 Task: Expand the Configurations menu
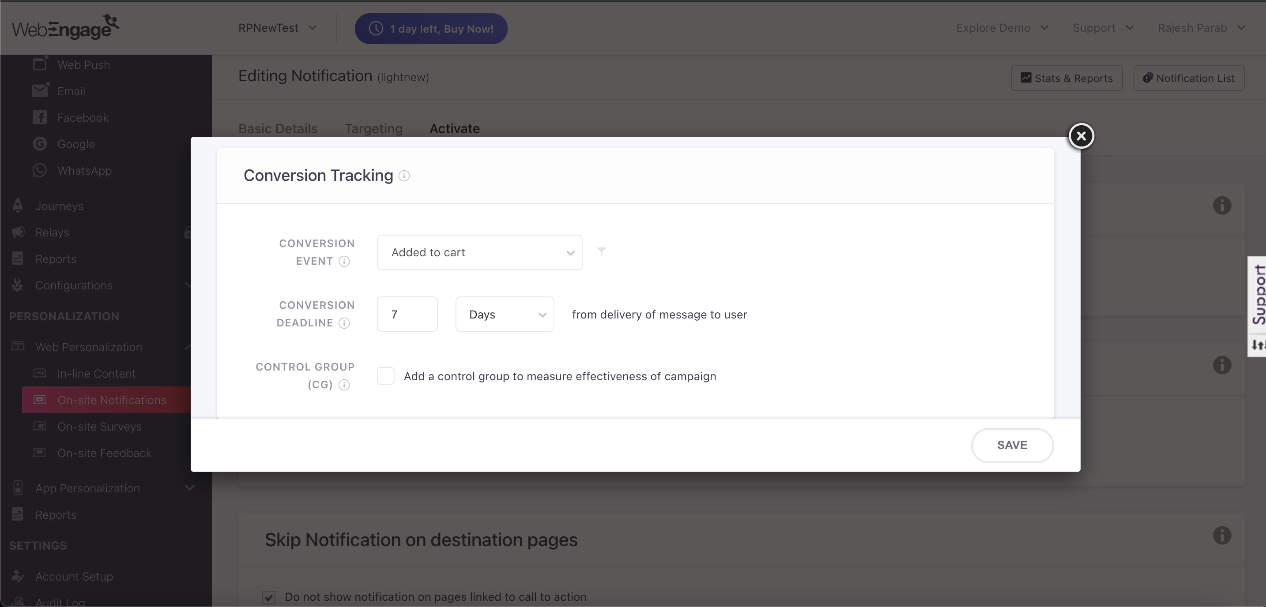[x=74, y=285]
